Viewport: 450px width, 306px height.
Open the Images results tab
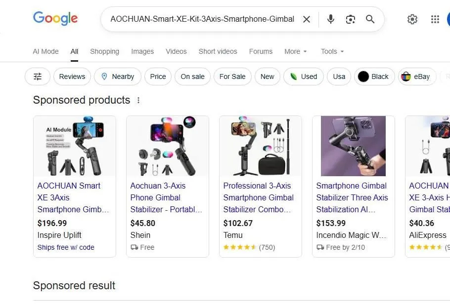point(142,51)
